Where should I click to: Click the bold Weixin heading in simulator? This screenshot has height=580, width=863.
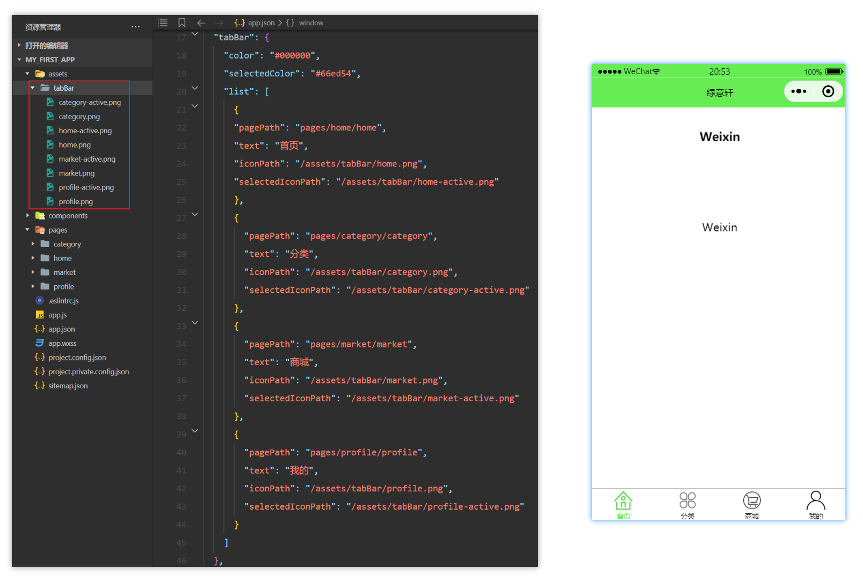click(720, 137)
